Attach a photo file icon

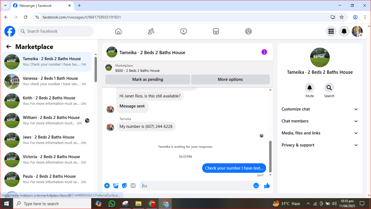point(116,186)
